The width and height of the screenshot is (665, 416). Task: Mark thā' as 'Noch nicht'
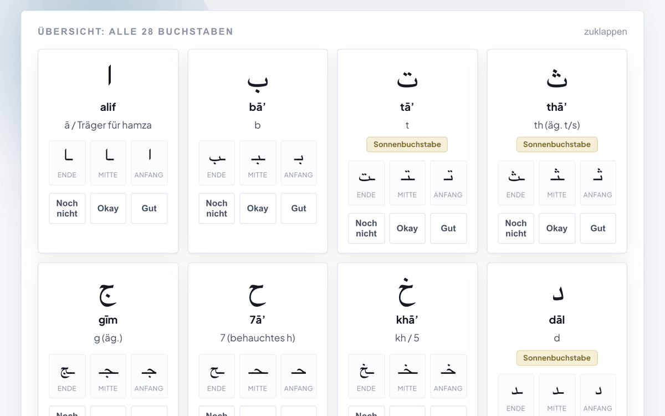click(x=516, y=229)
